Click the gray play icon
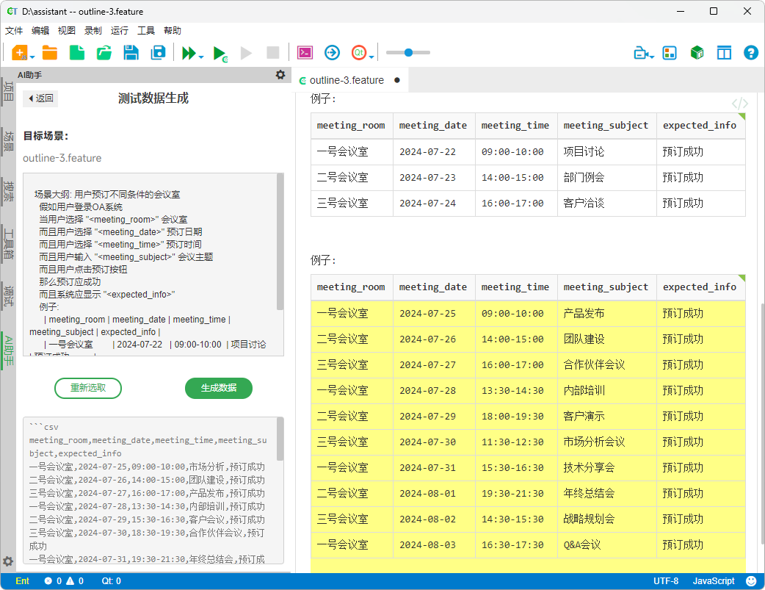765x590 pixels. 247,53
